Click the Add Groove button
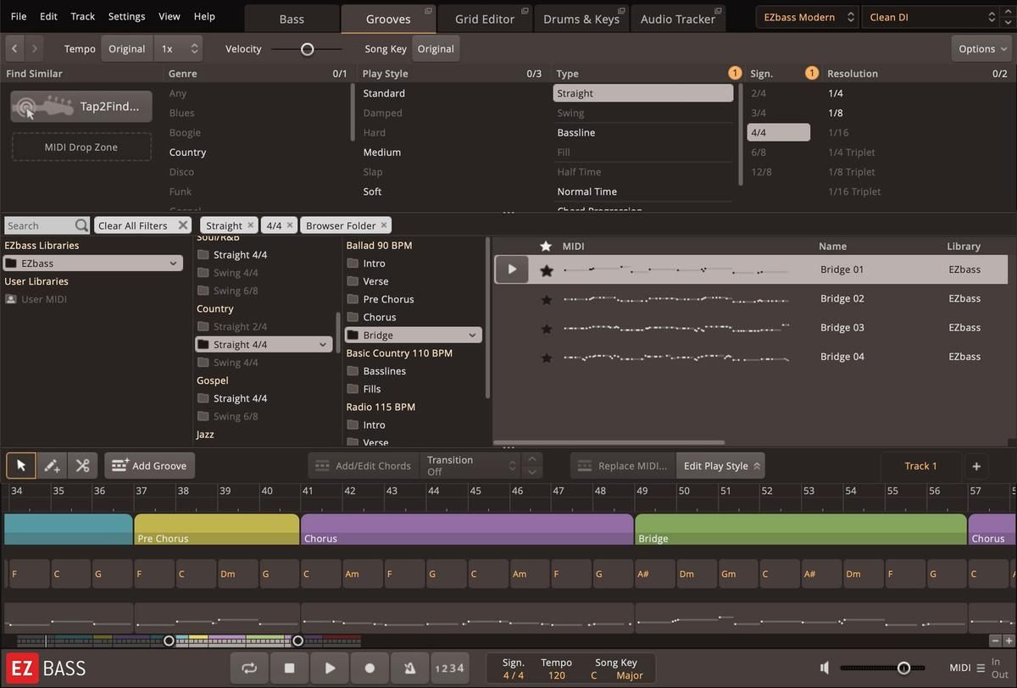Viewport: 1017px width, 688px height. pos(149,465)
